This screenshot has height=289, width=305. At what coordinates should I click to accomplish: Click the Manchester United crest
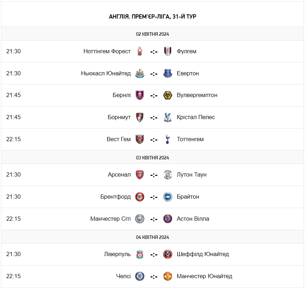[168, 276]
